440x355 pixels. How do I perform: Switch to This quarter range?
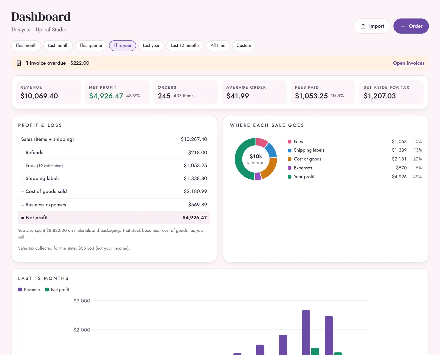[91, 46]
